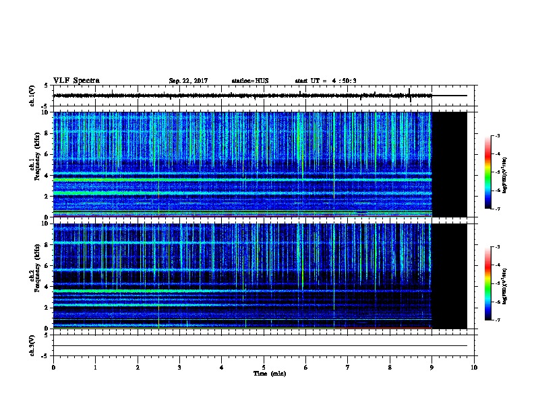
Task: Click the '1' tick on time axis
Action: click(x=95, y=368)
